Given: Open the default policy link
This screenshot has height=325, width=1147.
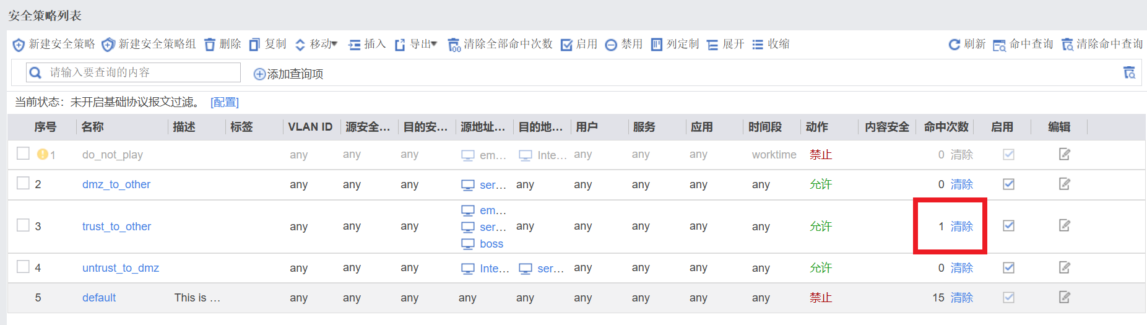Looking at the screenshot, I should 99,298.
